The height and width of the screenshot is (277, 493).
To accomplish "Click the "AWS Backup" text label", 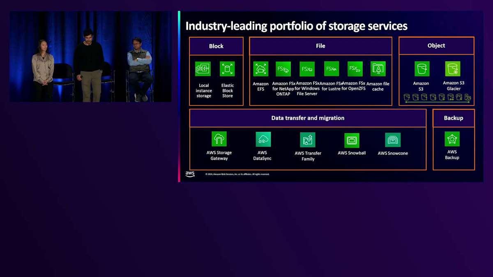I will point(452,155).
